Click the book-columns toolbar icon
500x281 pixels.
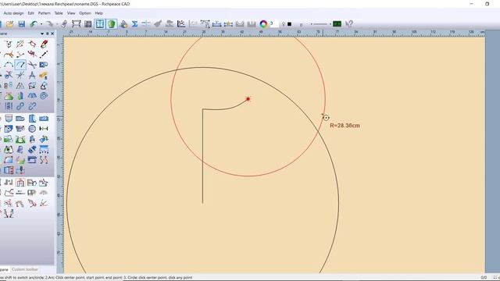88,24
